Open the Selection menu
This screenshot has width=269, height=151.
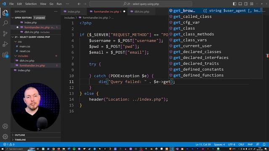tap(31, 4)
